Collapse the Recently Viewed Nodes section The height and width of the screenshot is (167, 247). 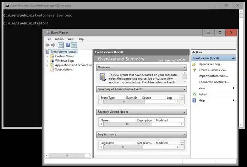184,112
